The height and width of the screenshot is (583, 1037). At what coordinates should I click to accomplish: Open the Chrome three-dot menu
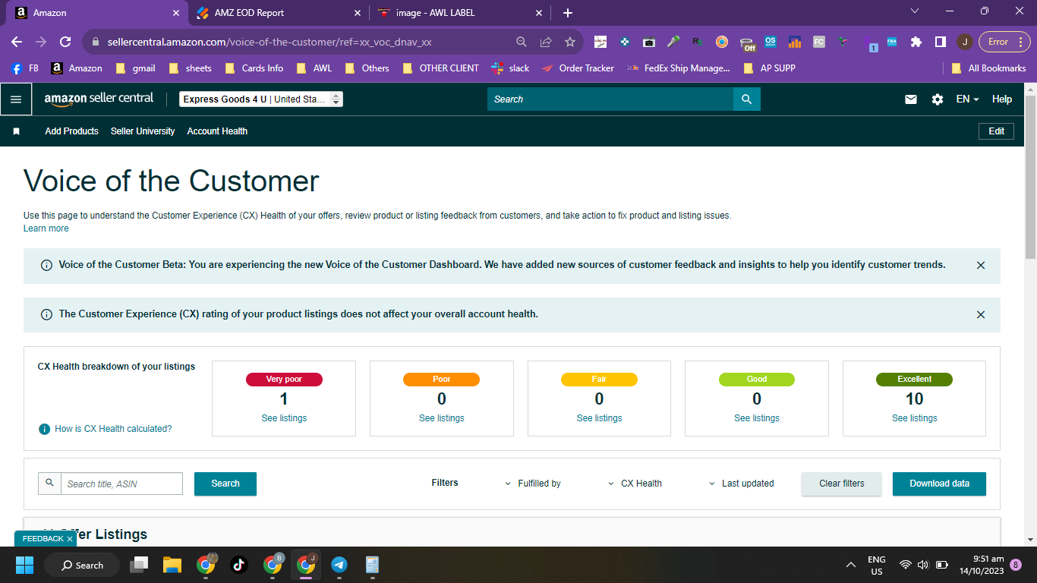pos(1020,42)
